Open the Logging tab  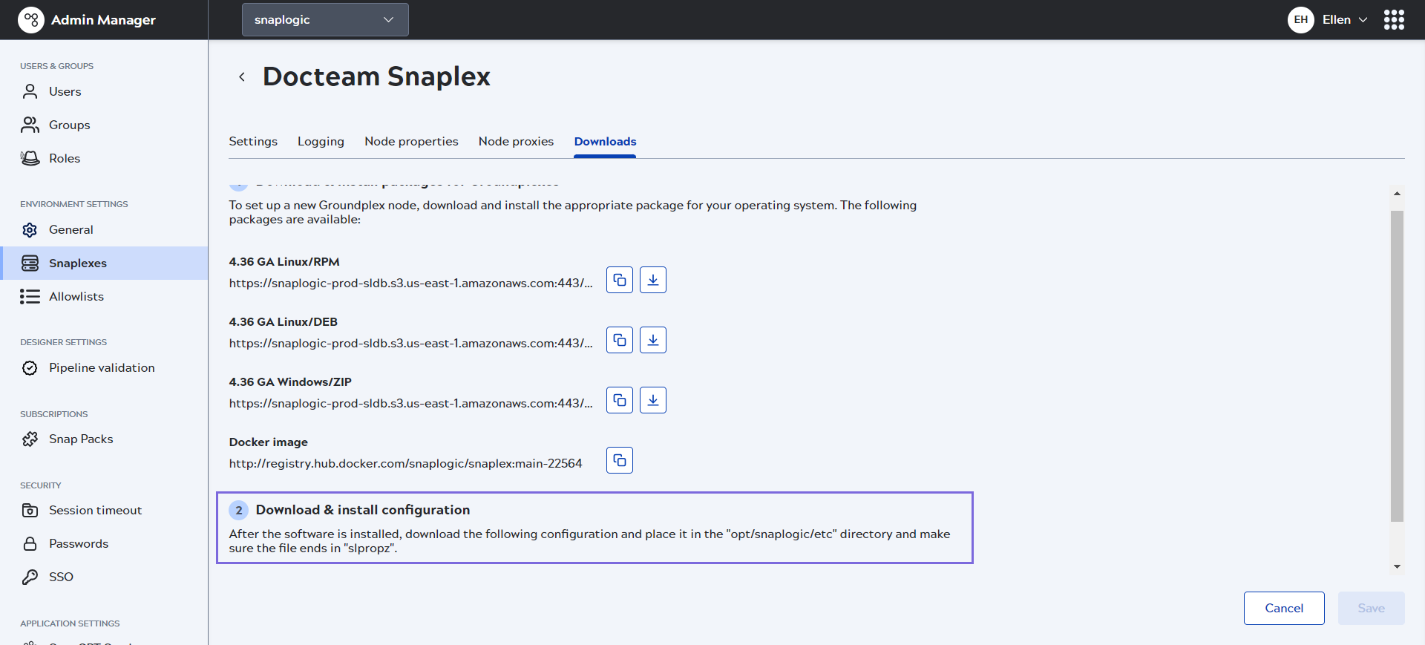tap(321, 141)
